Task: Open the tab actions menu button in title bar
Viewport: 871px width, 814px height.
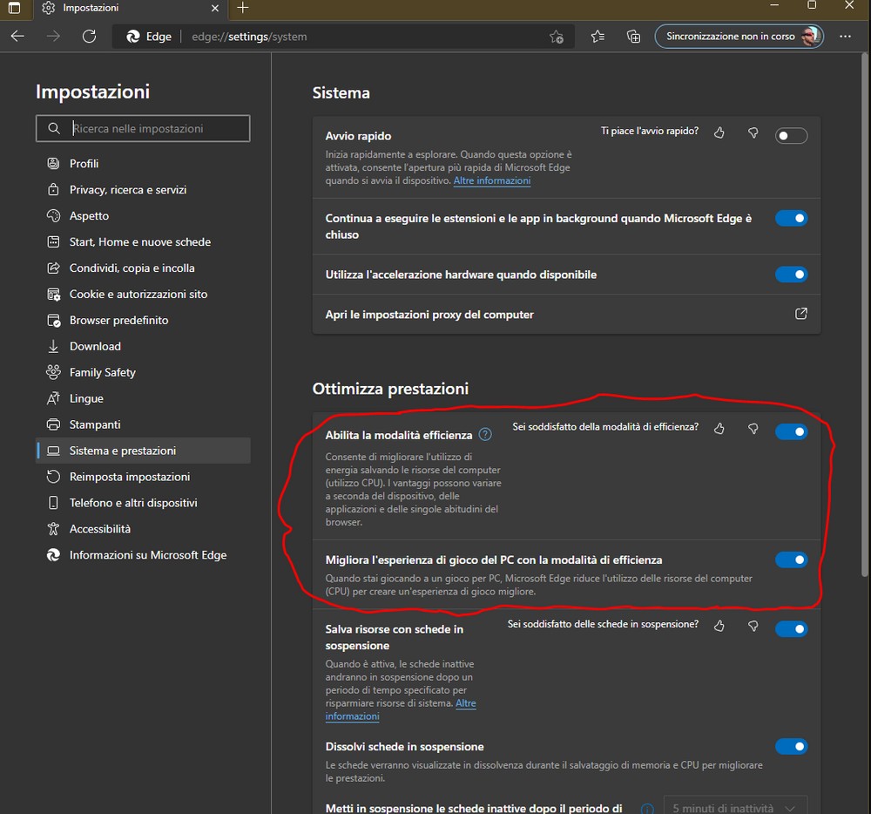Action: tap(14, 8)
